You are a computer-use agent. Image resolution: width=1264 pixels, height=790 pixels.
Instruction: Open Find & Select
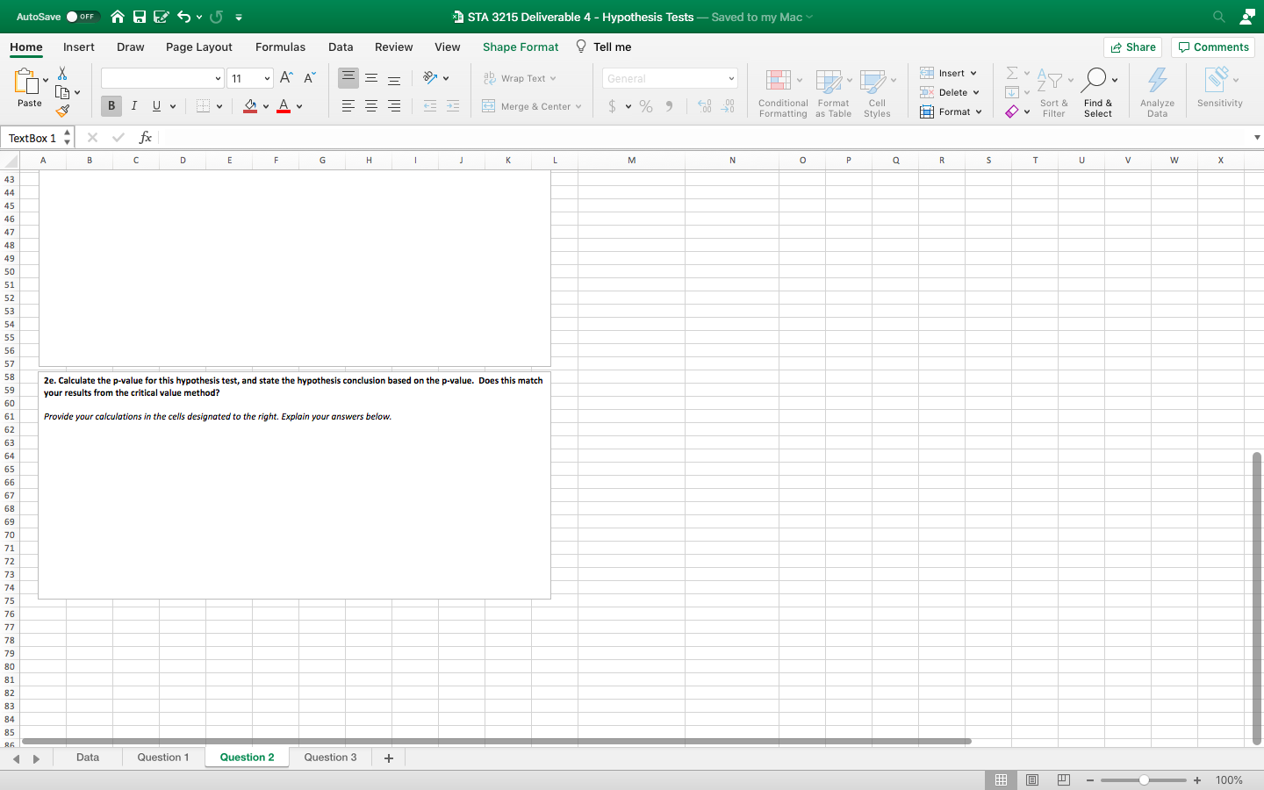1098,93
